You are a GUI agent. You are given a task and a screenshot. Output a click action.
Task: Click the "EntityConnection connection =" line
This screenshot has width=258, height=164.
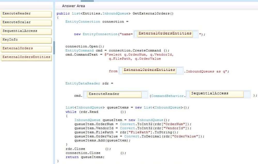coord(97,22)
